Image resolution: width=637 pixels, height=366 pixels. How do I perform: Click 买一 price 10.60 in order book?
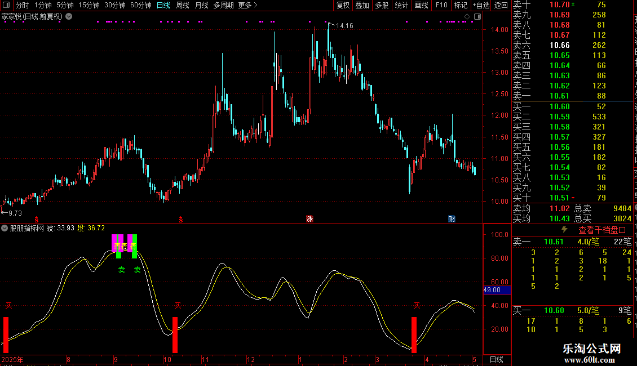click(559, 106)
